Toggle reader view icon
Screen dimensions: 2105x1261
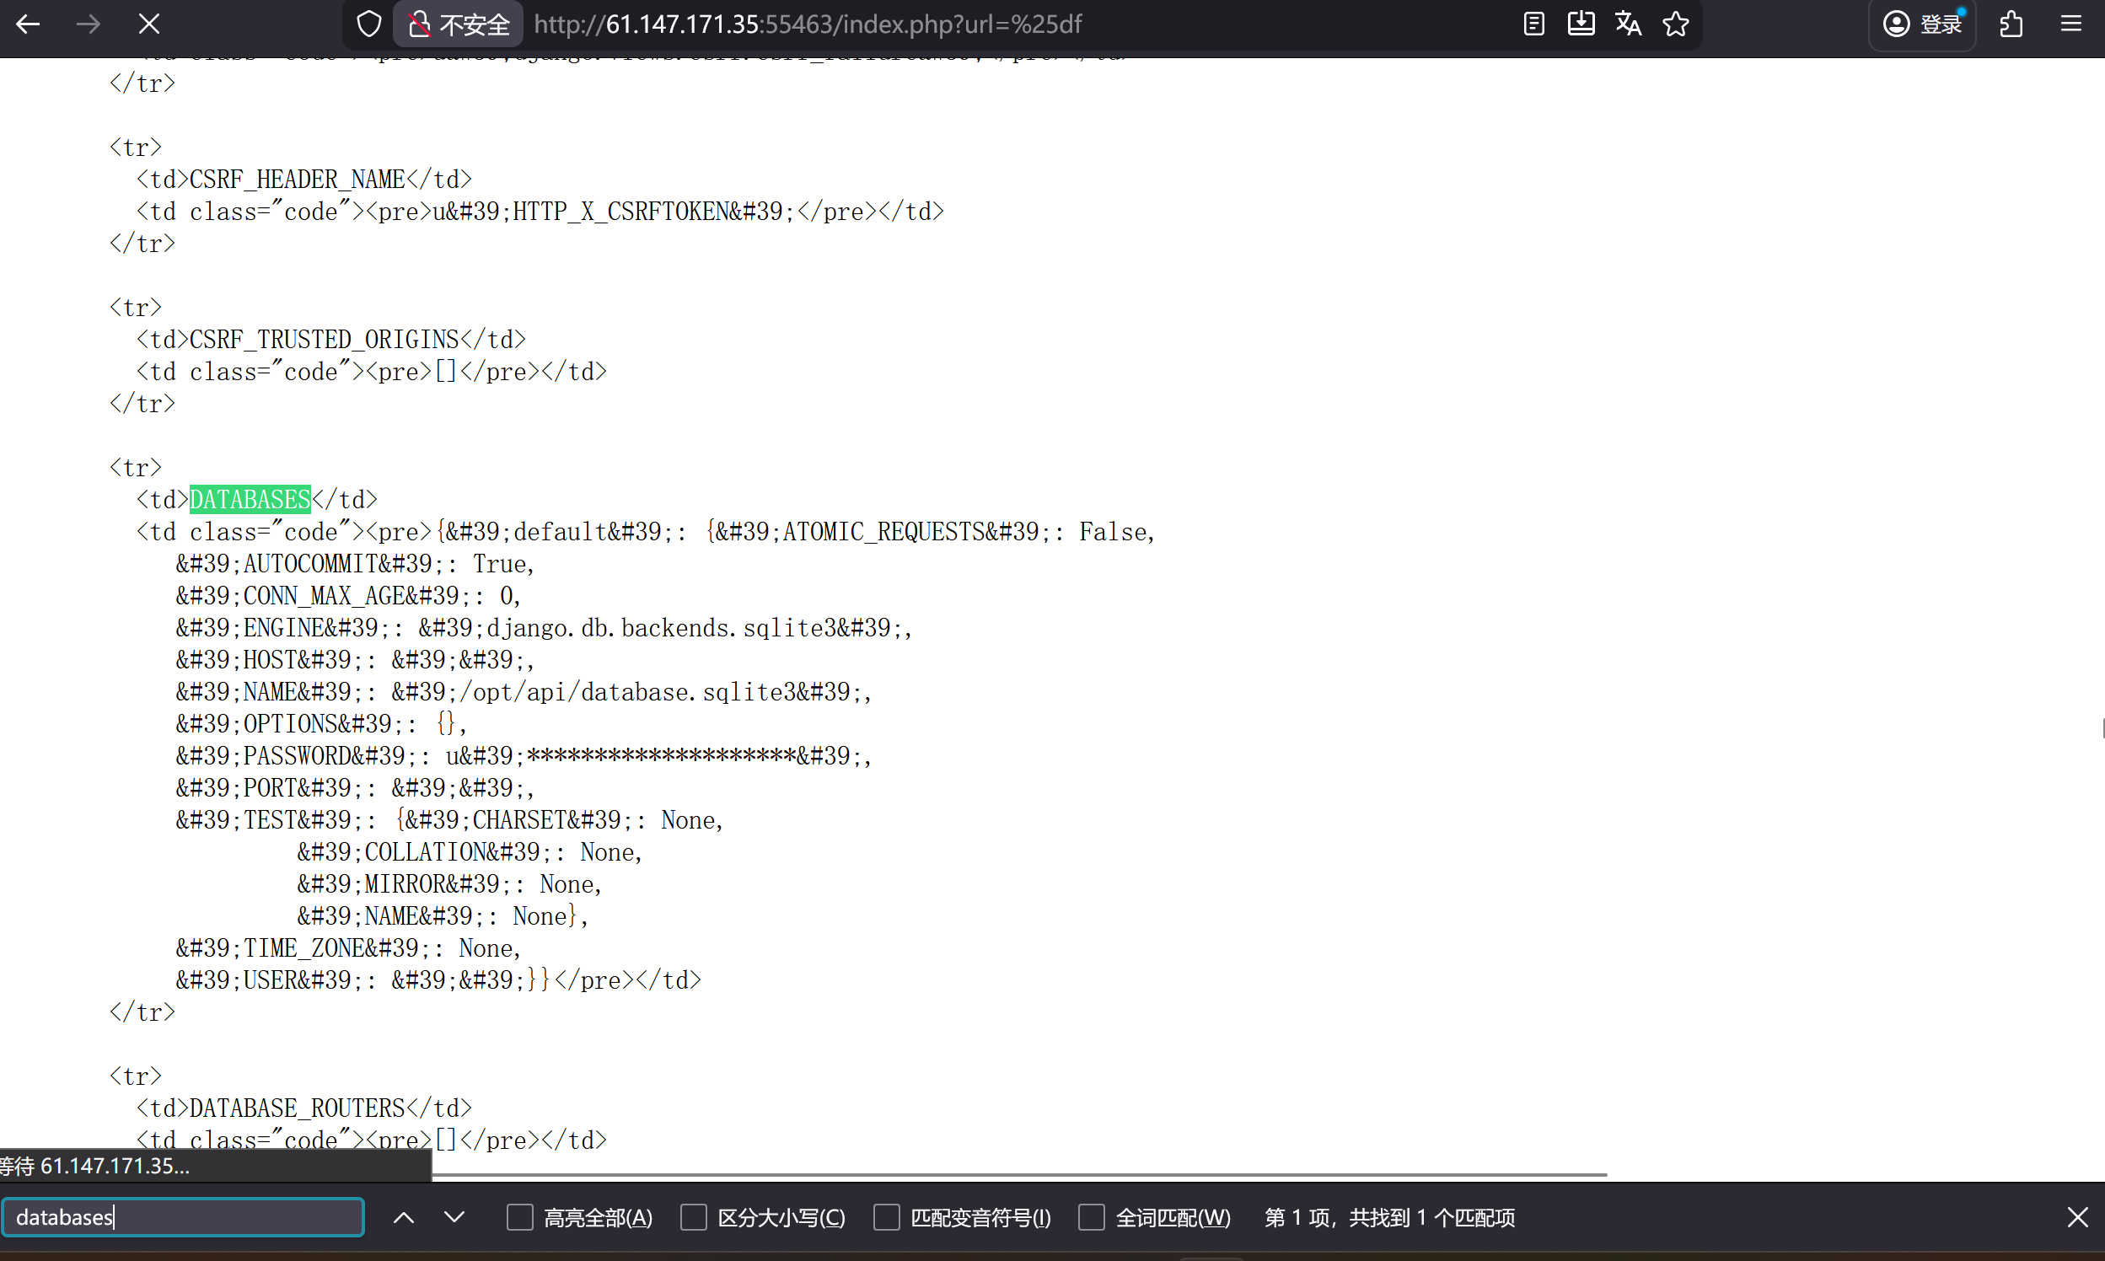1534,24
